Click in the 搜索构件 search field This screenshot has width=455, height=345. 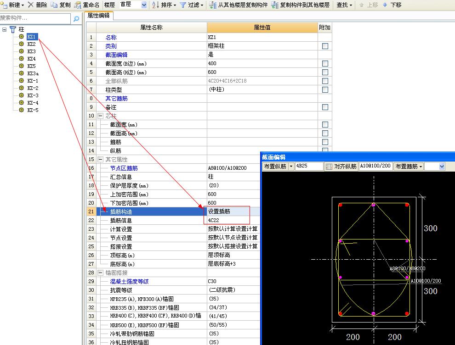coord(35,18)
